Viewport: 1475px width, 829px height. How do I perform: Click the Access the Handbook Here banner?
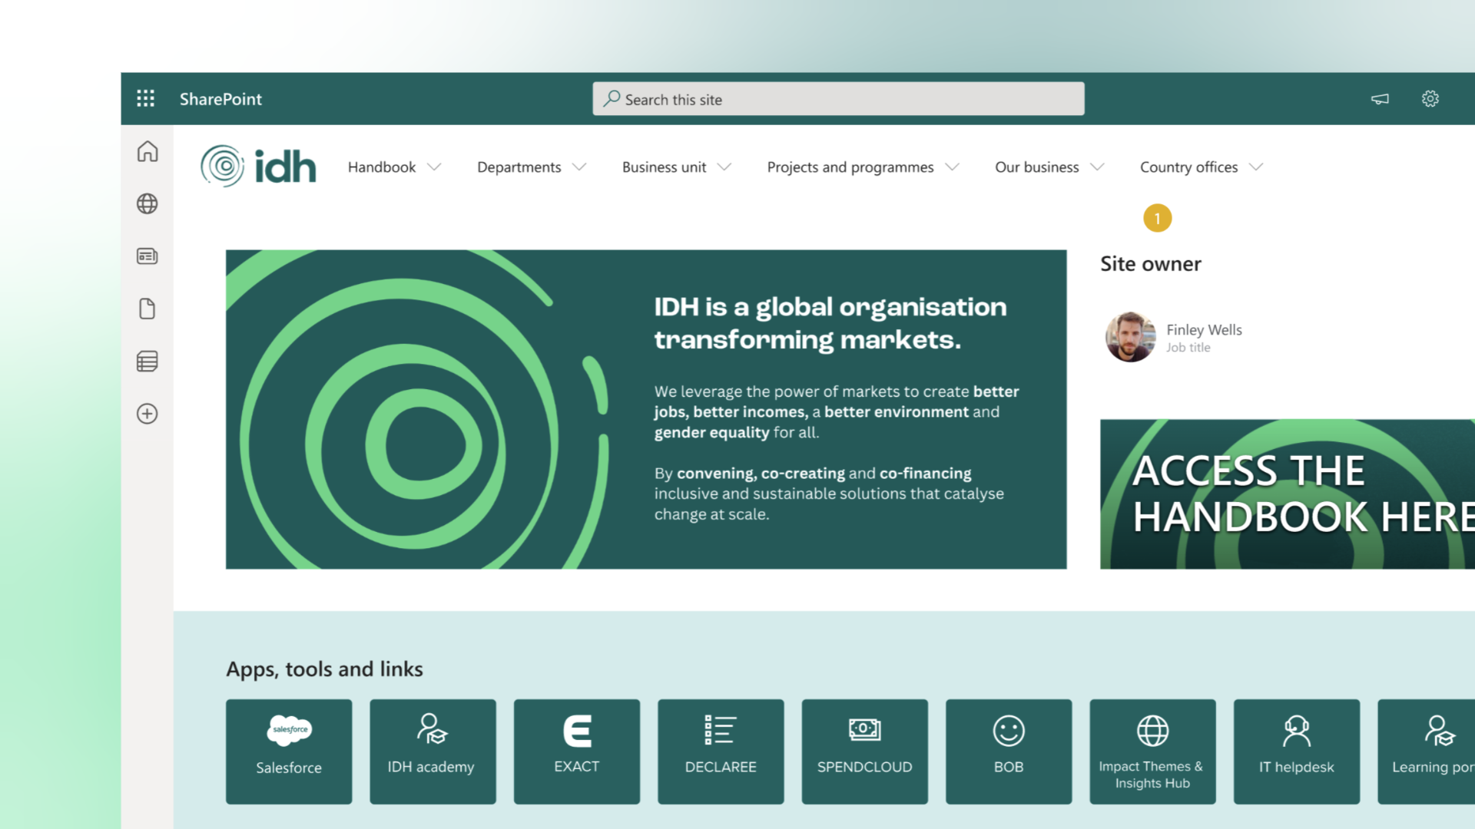(1288, 494)
